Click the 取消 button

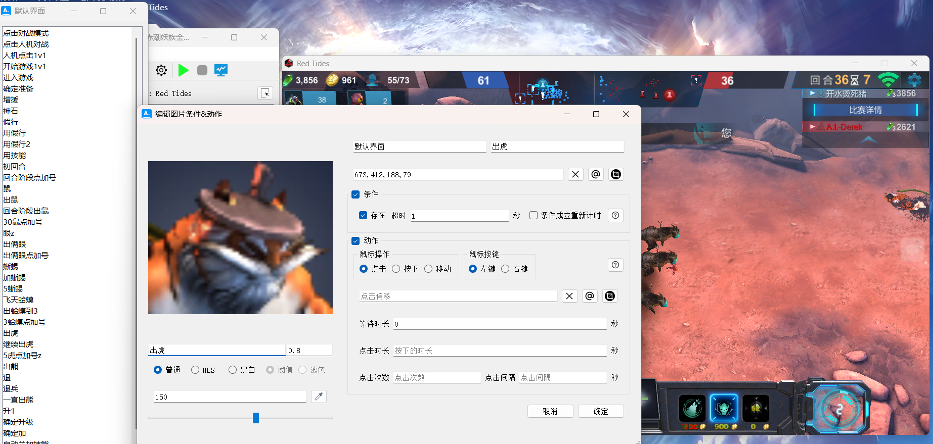point(550,411)
